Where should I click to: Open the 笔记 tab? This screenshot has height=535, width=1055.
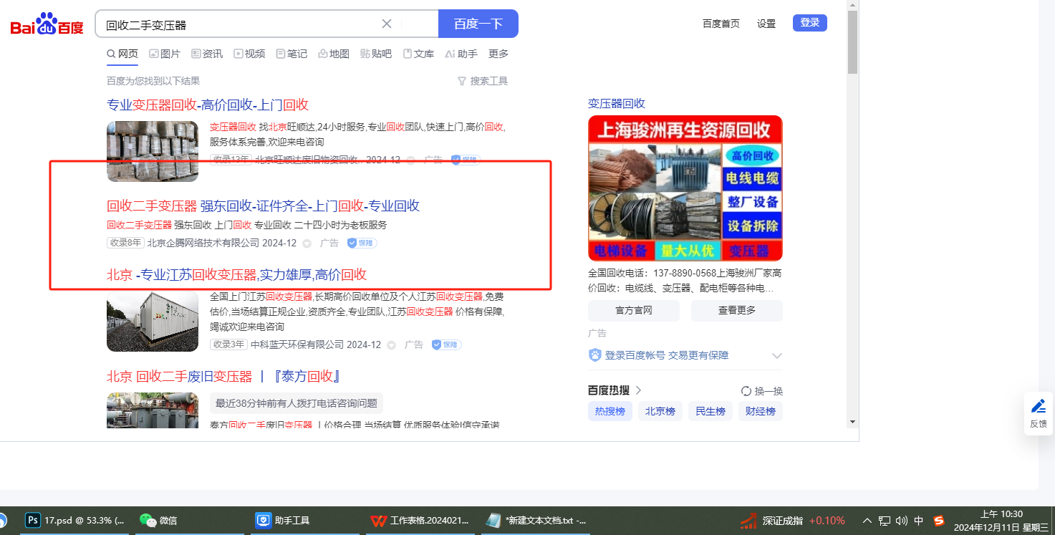pyautogui.click(x=292, y=54)
